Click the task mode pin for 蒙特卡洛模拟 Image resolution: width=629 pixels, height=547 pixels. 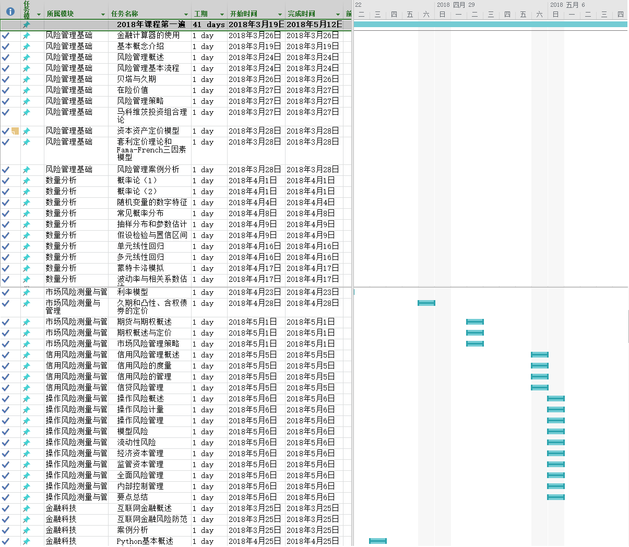click(x=27, y=268)
